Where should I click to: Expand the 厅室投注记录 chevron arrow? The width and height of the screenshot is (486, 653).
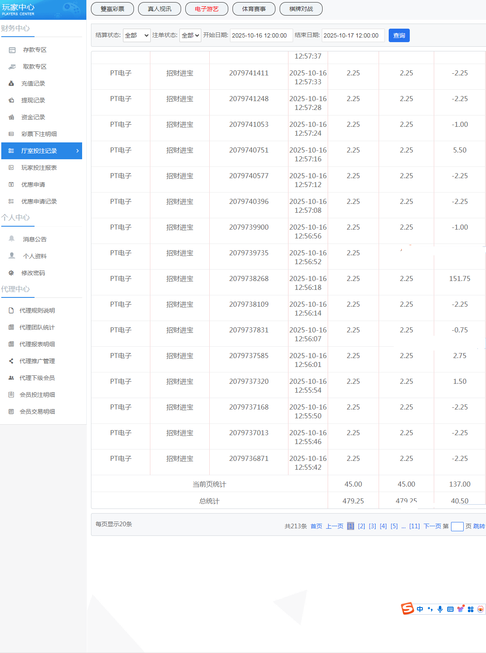click(x=77, y=151)
